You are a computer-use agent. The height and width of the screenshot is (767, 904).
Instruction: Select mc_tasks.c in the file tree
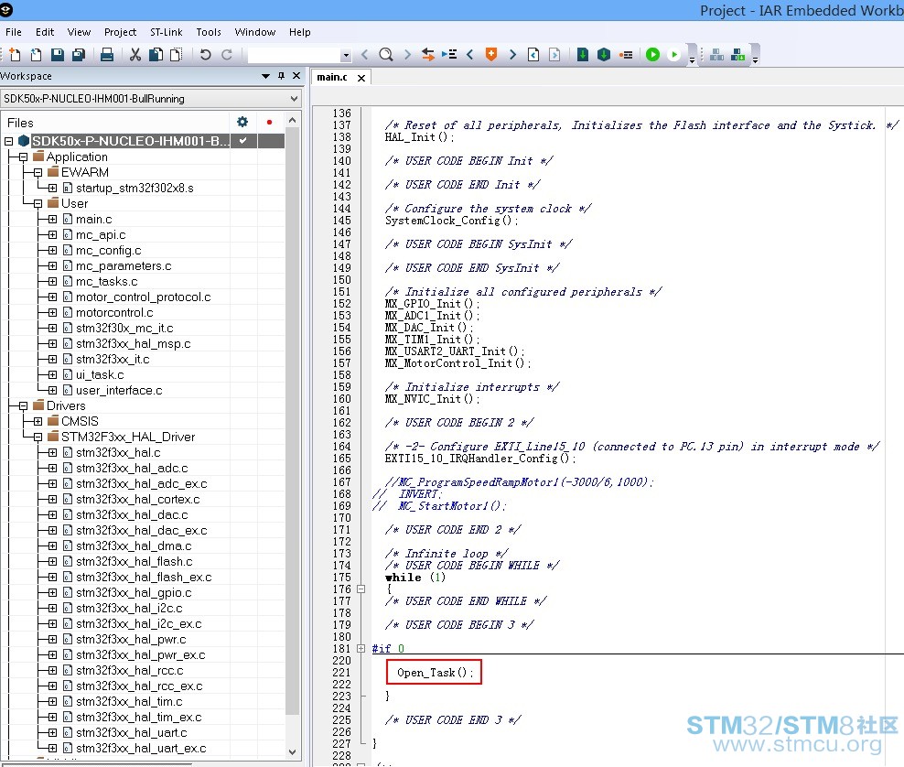[x=107, y=281]
